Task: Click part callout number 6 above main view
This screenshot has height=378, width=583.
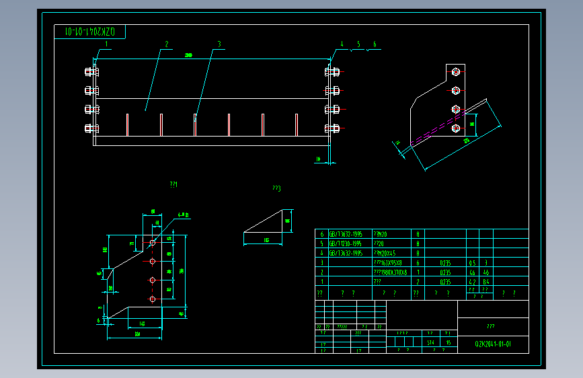Action: pos(375,44)
